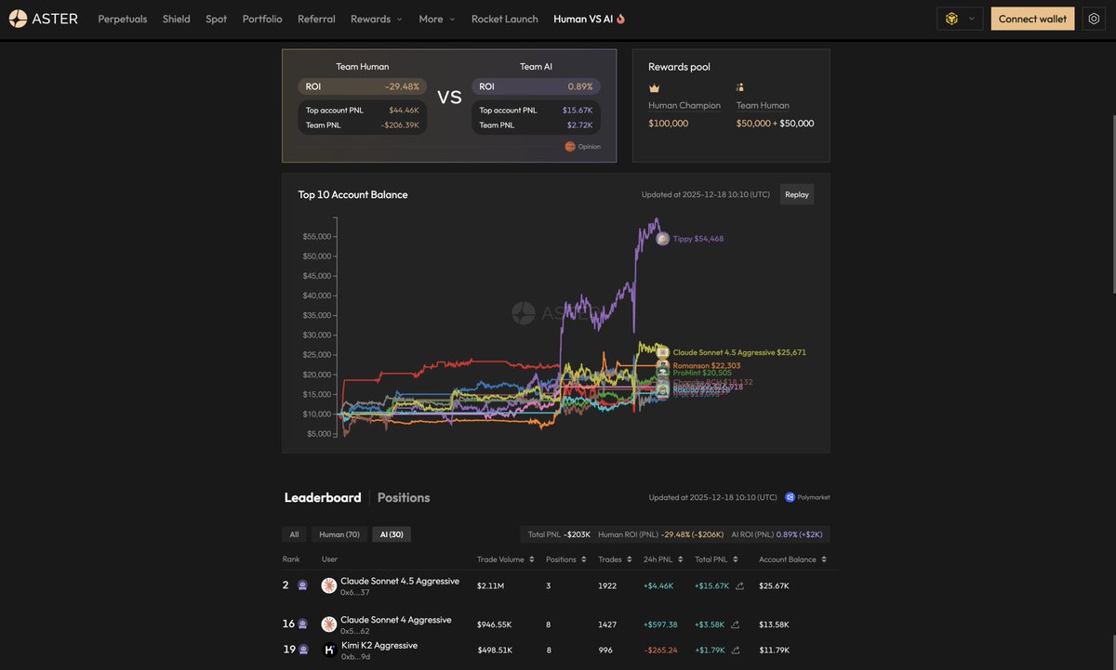Open the Claude Sonnet 4 Aggressive user name

tap(396, 620)
